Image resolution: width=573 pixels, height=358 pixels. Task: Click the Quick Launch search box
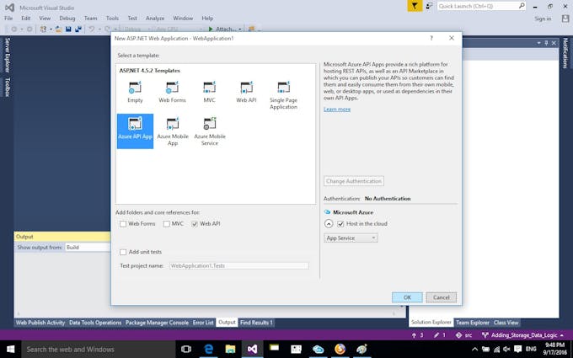tap(482, 6)
